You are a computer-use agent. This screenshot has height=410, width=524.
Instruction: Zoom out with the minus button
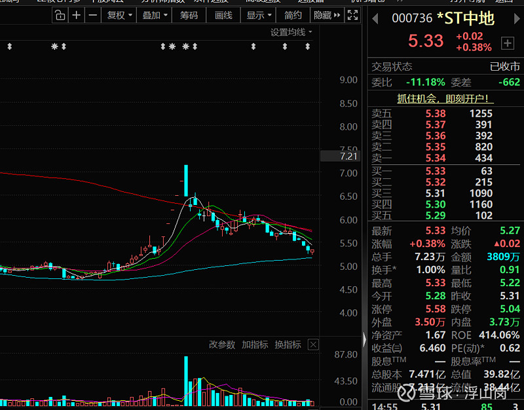point(93,15)
